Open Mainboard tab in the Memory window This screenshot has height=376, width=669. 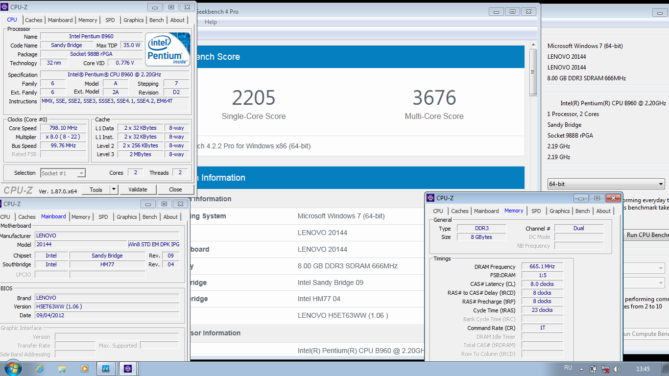coord(486,211)
